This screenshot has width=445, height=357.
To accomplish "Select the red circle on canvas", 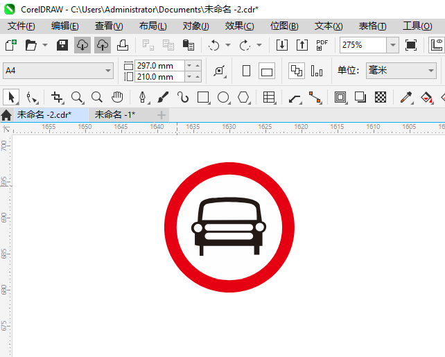I will tap(229, 168).
